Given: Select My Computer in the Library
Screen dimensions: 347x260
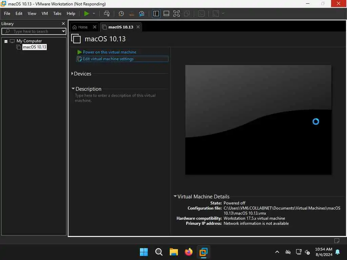Looking at the screenshot, I should click(x=29, y=41).
